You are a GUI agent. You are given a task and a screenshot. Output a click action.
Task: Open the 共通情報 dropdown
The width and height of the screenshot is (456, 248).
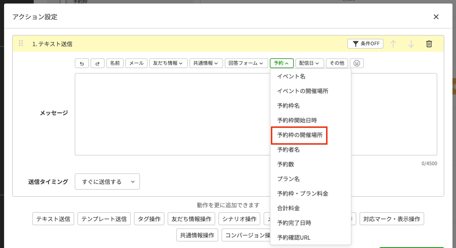(206, 63)
